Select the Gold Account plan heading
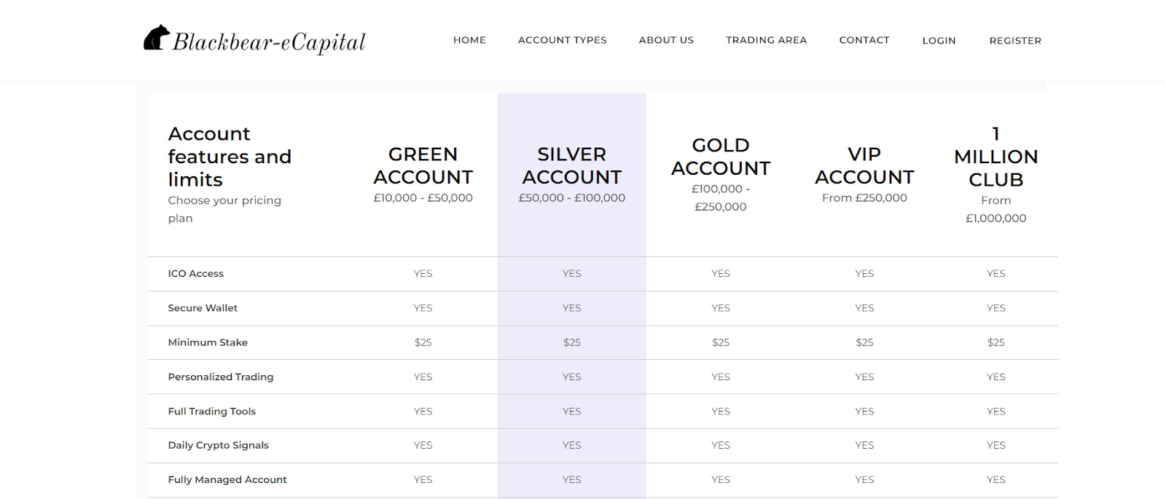 (721, 157)
